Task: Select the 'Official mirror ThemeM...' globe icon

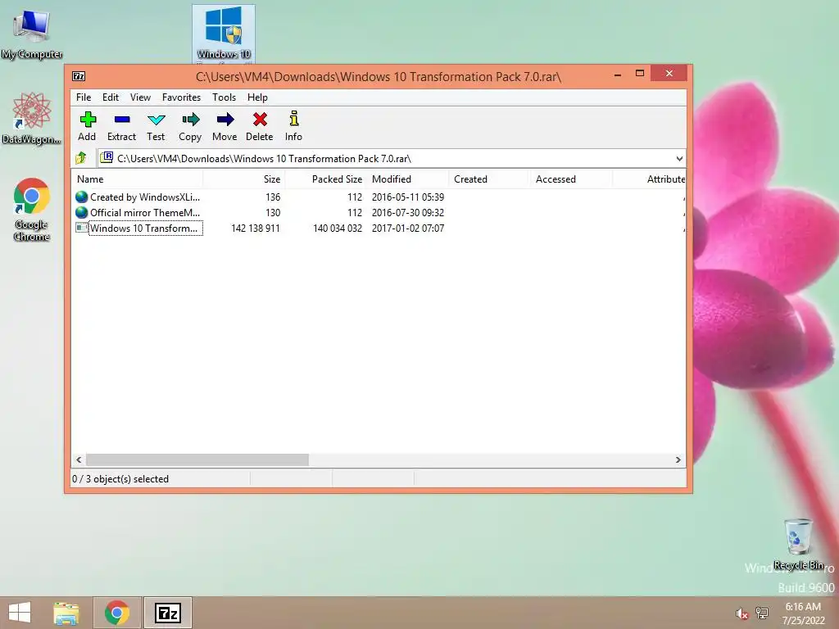Action: [x=81, y=212]
